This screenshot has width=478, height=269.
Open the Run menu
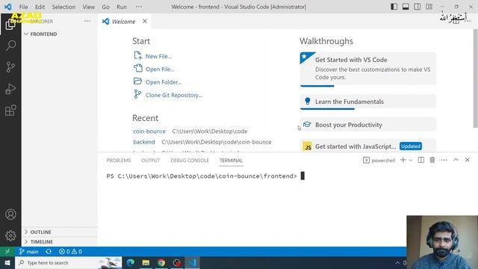[x=122, y=7]
